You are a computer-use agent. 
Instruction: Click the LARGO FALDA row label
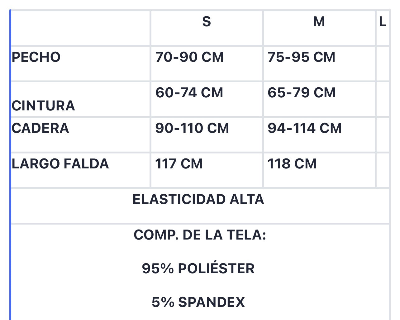click(x=60, y=164)
